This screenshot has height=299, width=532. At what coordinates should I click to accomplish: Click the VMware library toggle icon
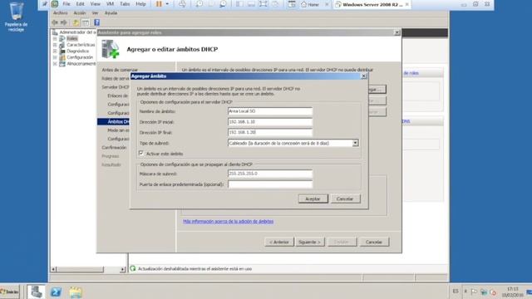[x=239, y=4]
